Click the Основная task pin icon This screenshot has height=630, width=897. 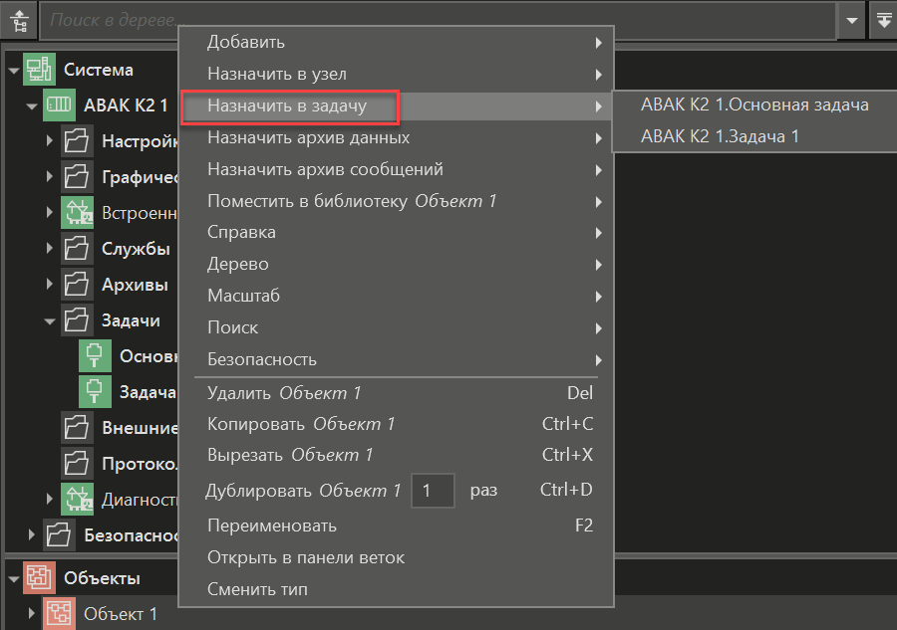tap(95, 356)
